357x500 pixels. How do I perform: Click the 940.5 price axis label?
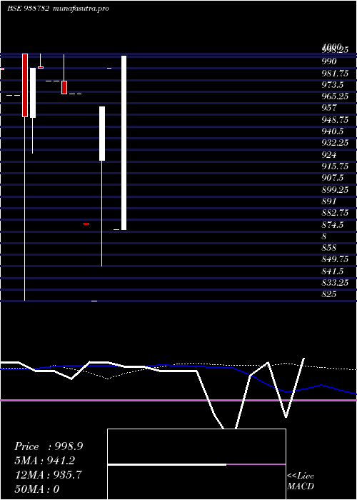pyautogui.click(x=332, y=131)
